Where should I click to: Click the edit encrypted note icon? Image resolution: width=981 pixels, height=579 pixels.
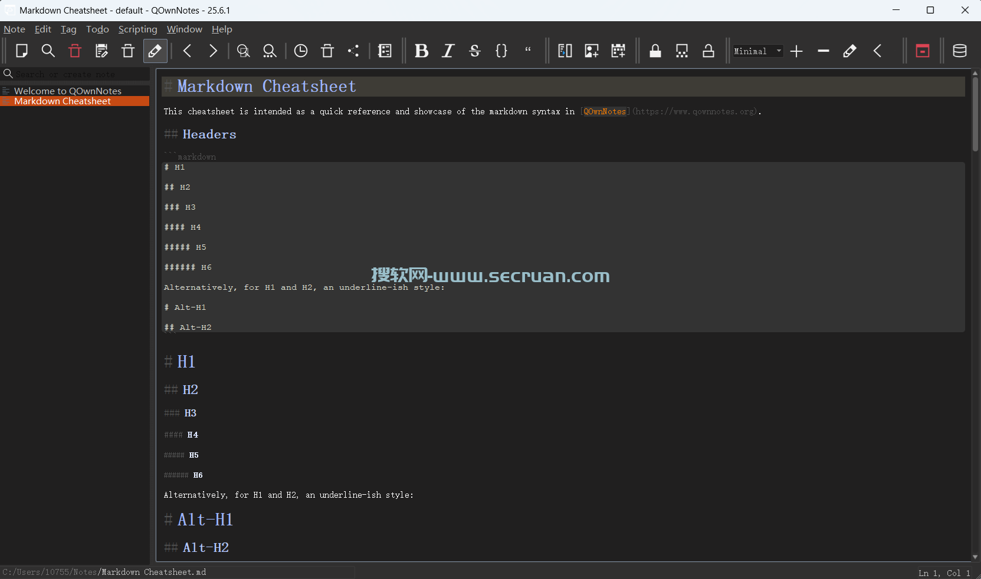click(x=682, y=51)
